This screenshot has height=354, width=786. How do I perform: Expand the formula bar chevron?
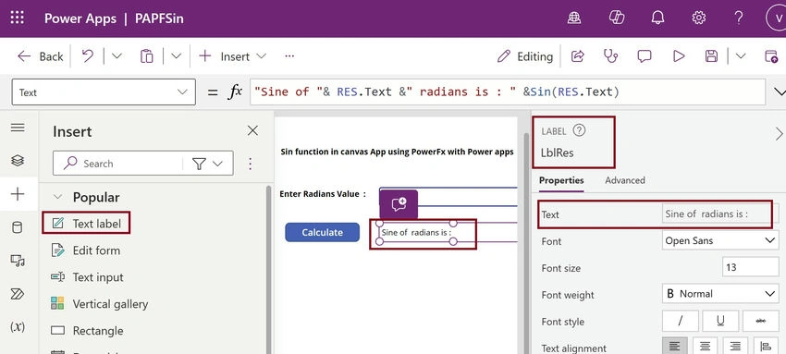point(779,92)
